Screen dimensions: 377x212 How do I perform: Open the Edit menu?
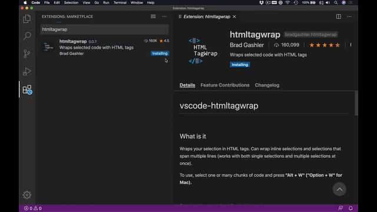[x=57, y=2]
